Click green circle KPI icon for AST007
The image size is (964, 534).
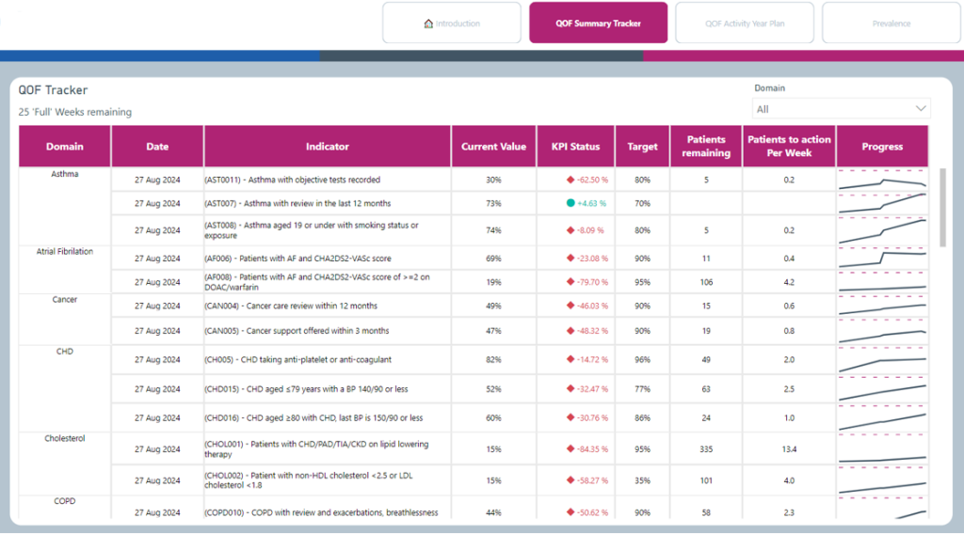tap(570, 203)
